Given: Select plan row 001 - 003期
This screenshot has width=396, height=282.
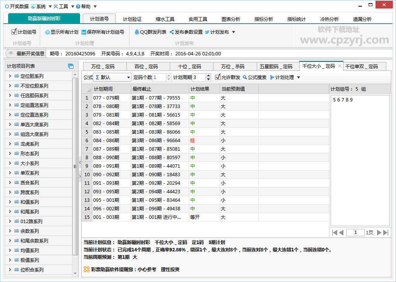Looking at the screenshot, I should [x=205, y=217].
